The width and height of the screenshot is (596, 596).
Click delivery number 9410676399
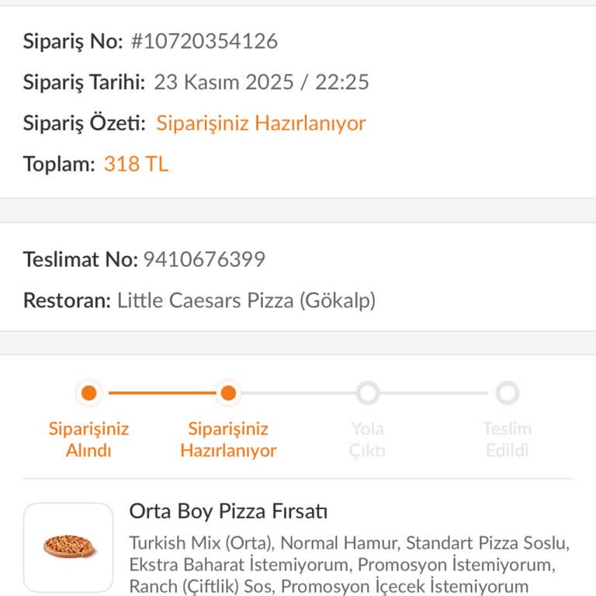click(204, 259)
